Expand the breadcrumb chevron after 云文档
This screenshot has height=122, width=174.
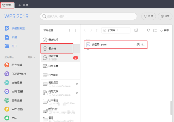pyautogui.click(x=118, y=30)
